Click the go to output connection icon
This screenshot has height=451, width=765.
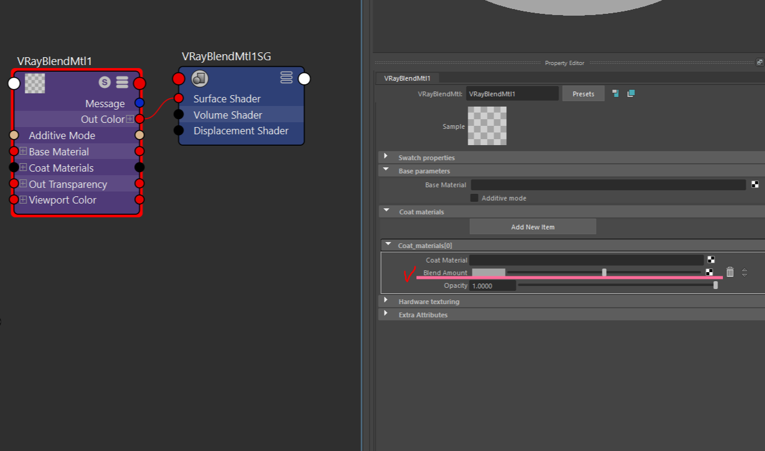(x=631, y=93)
